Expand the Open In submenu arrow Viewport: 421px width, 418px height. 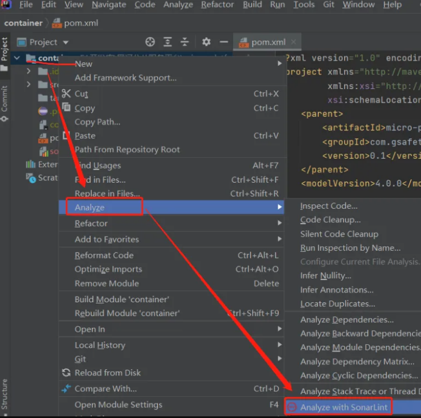click(279, 329)
